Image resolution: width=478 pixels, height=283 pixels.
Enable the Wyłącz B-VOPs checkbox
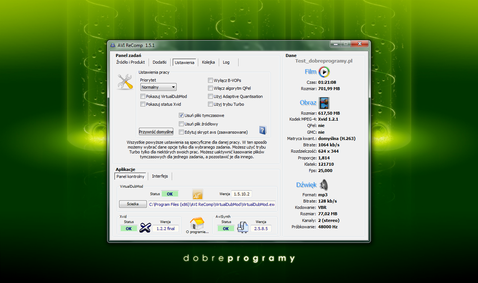click(x=211, y=80)
